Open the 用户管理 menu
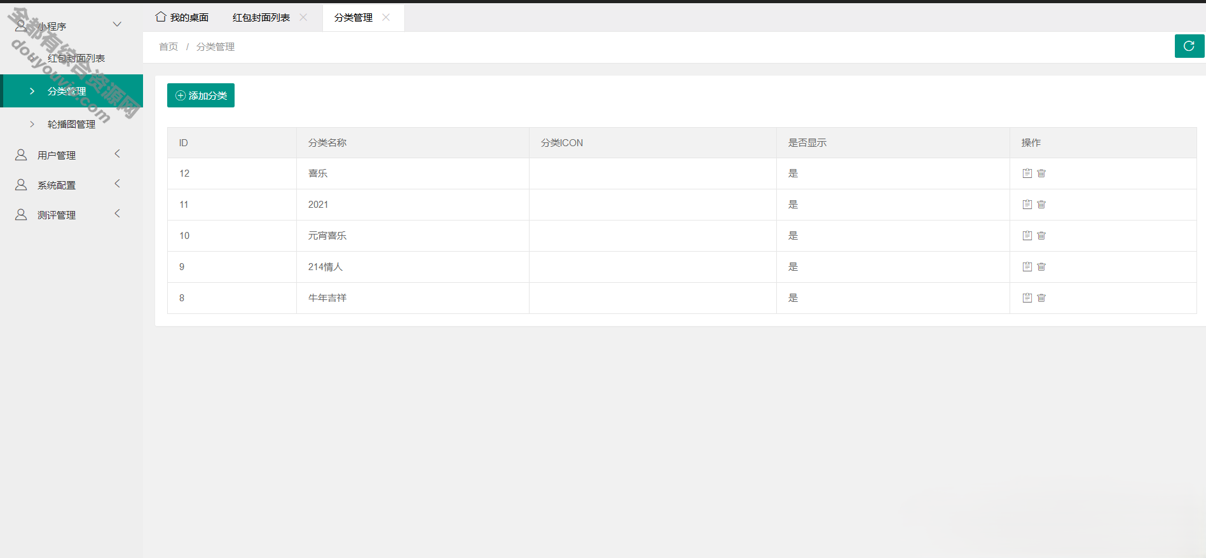 tap(71, 154)
